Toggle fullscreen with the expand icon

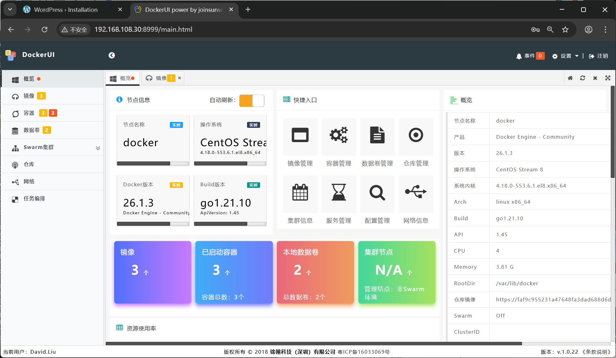pos(608,78)
